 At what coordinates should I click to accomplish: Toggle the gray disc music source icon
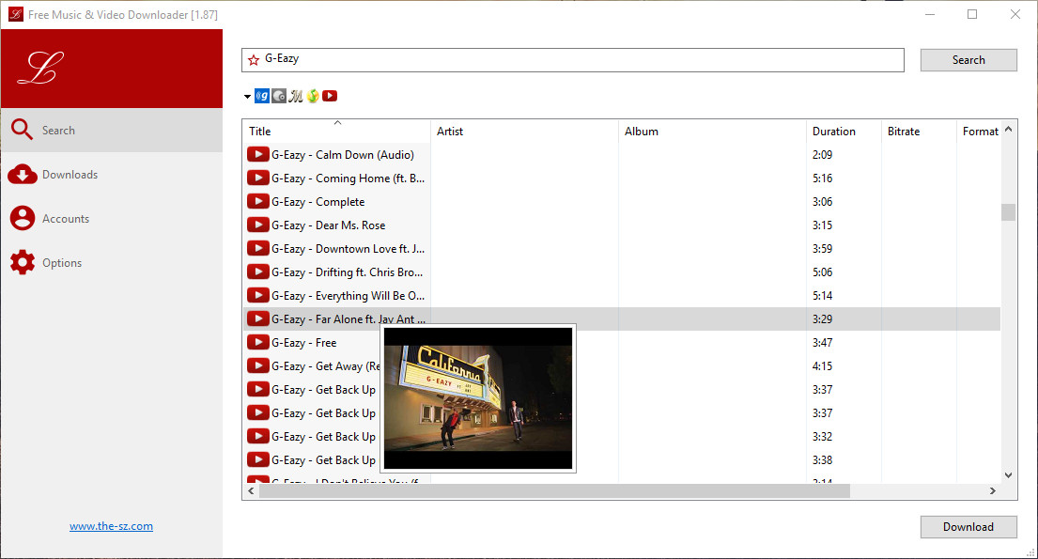279,96
